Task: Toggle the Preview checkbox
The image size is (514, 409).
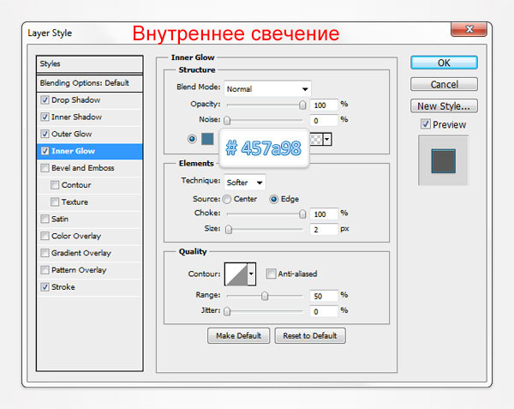Action: click(x=426, y=124)
